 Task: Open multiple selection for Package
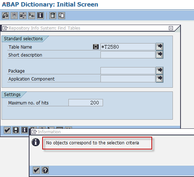(x=160, y=71)
